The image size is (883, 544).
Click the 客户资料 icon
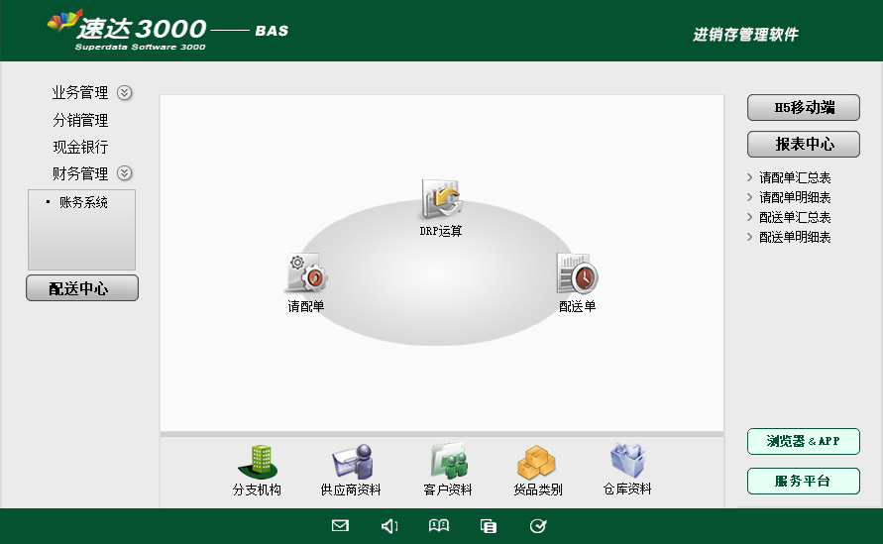pos(448,463)
